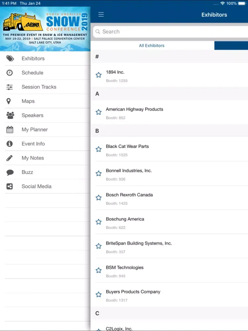Open Bonnell Industries, Inc. entry

point(169,173)
